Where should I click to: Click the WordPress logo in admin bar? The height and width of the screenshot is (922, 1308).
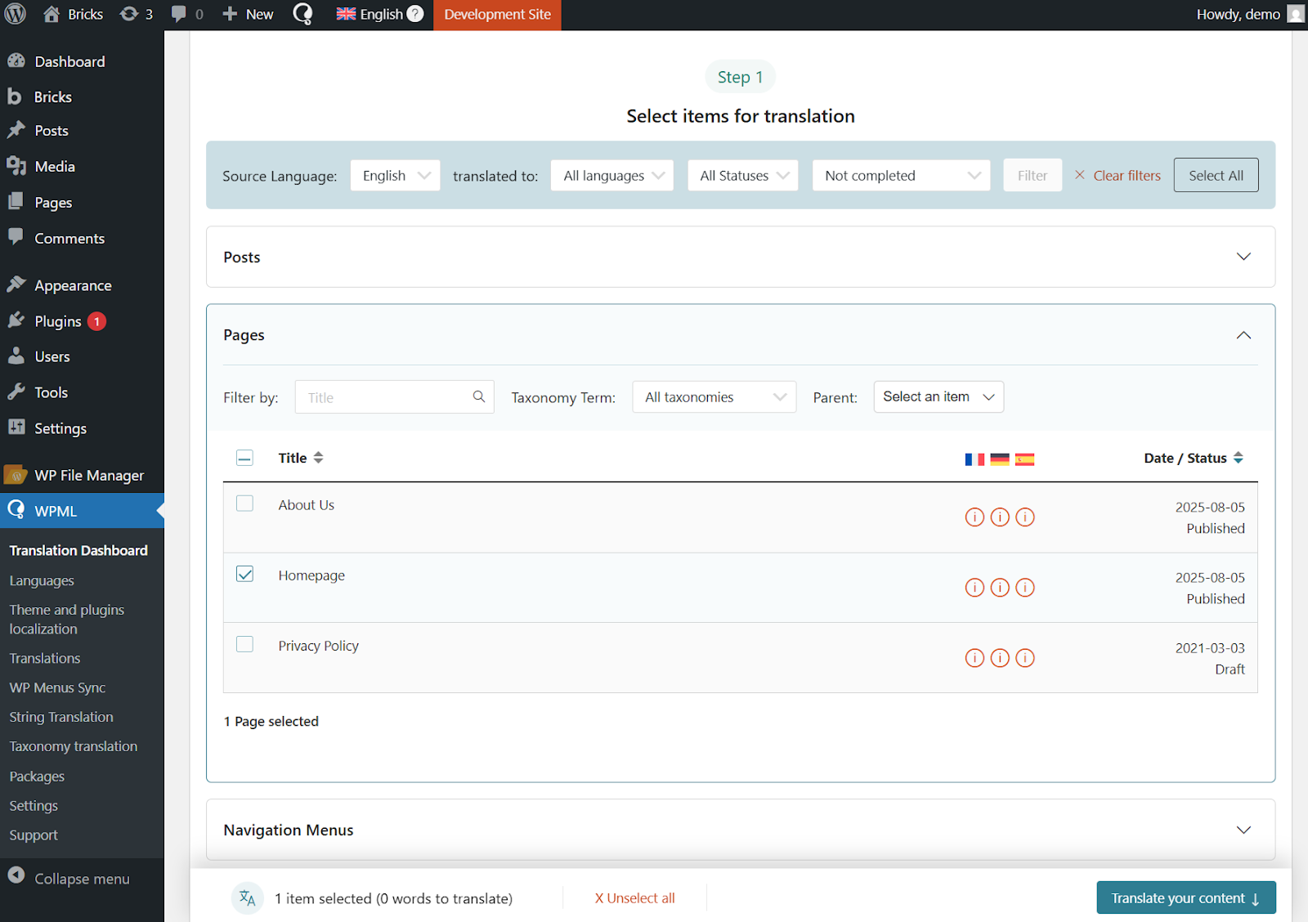coord(16,14)
